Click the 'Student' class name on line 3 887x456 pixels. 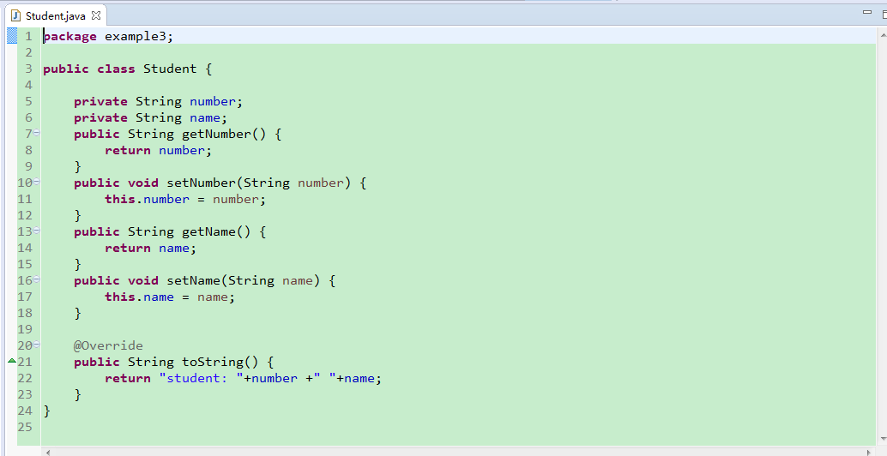[170, 69]
